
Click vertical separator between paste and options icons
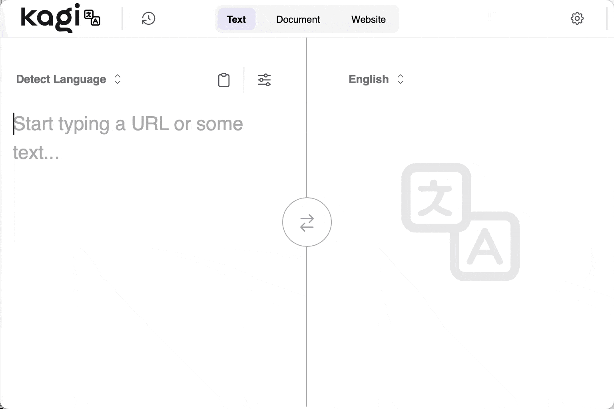click(x=244, y=80)
